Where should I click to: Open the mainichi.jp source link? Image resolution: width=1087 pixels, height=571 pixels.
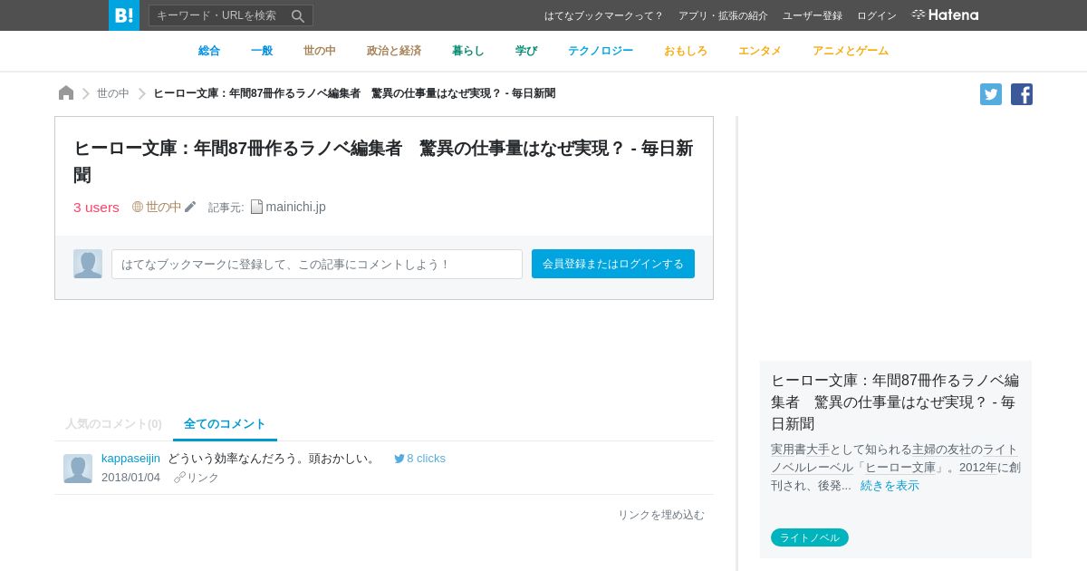tap(295, 207)
